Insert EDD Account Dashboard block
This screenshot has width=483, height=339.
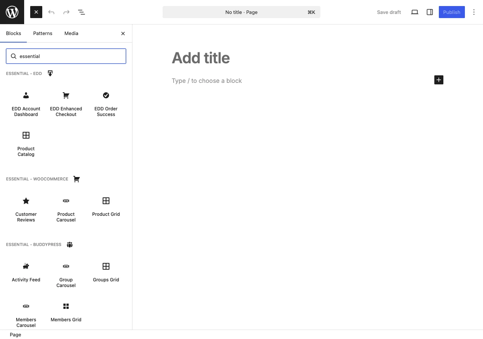point(26,104)
